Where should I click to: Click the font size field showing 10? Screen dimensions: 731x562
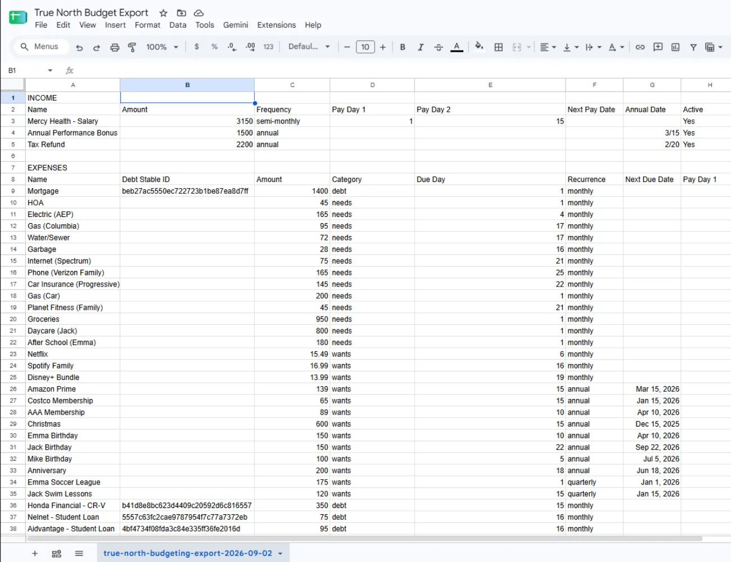pos(365,47)
